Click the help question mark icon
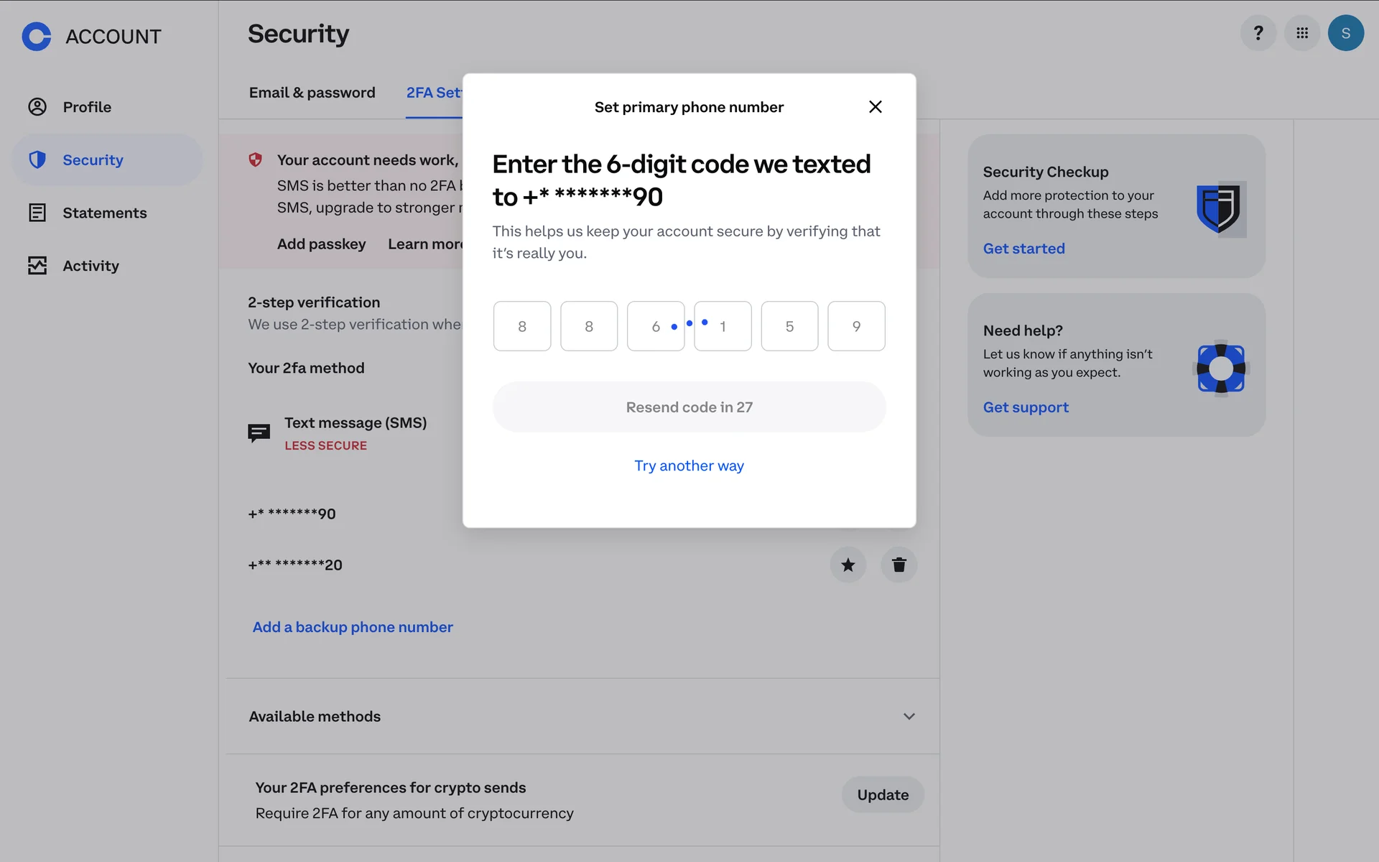 pyautogui.click(x=1258, y=33)
